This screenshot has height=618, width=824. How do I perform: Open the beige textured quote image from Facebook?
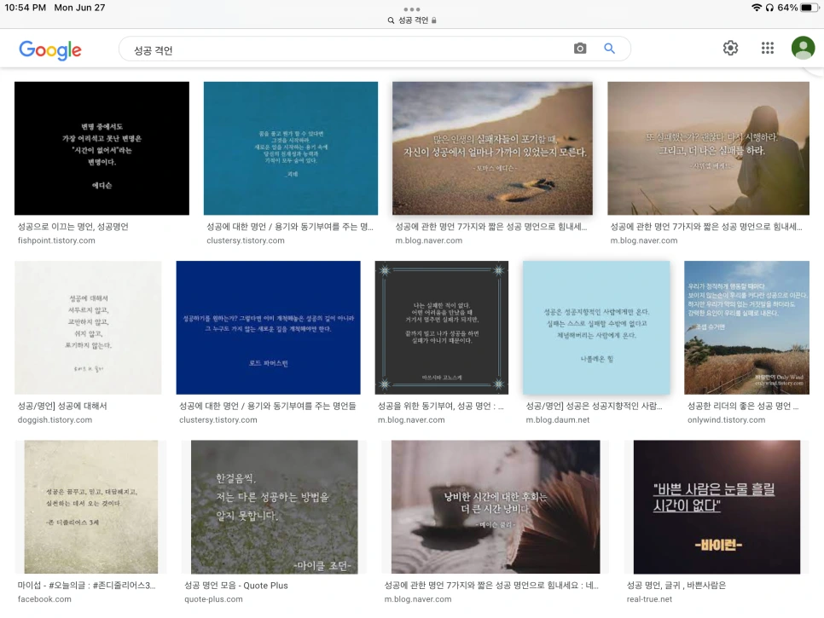[90, 507]
